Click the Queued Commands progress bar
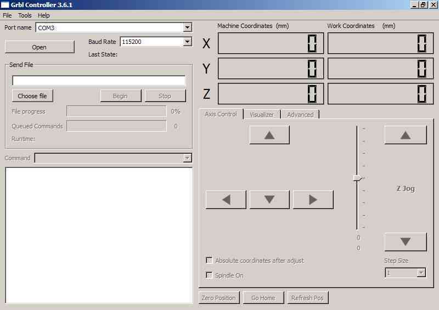 (x=116, y=126)
